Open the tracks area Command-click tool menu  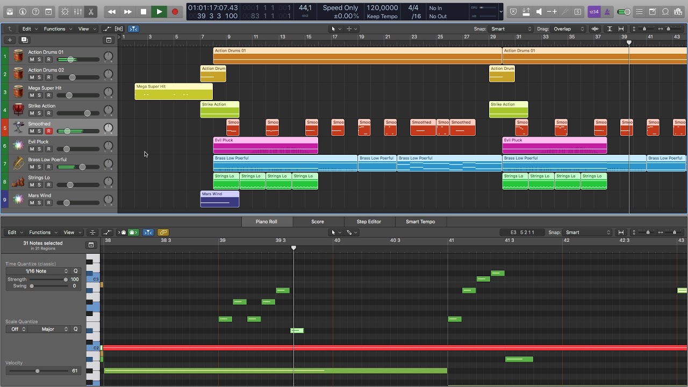click(352, 28)
